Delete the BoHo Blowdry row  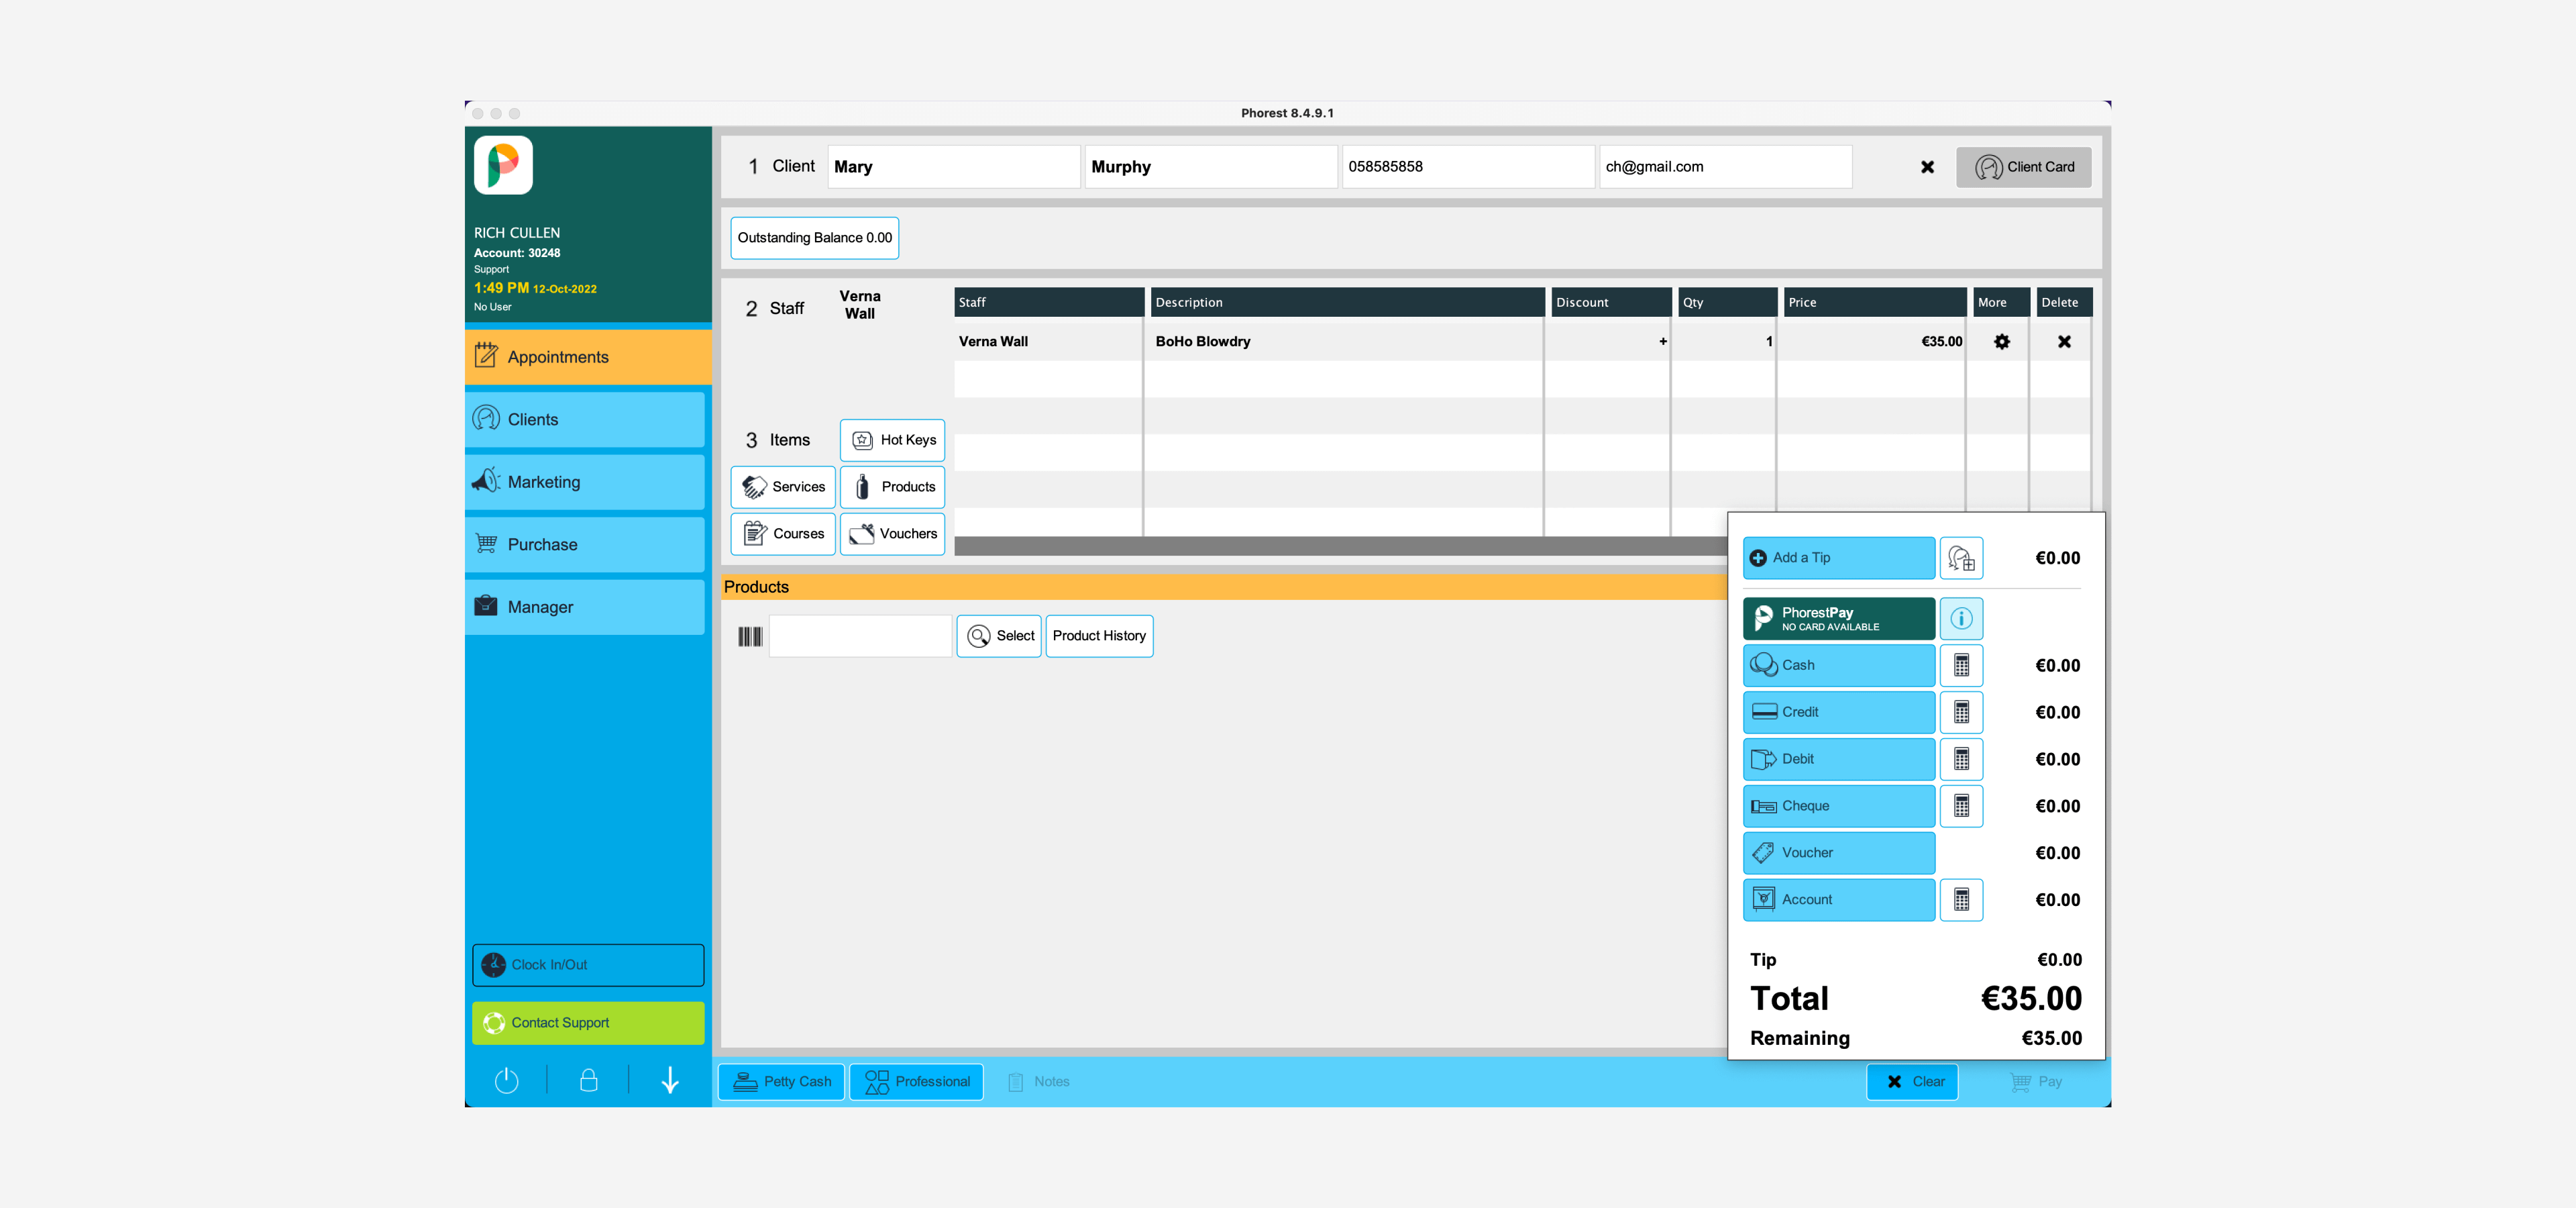2064,342
